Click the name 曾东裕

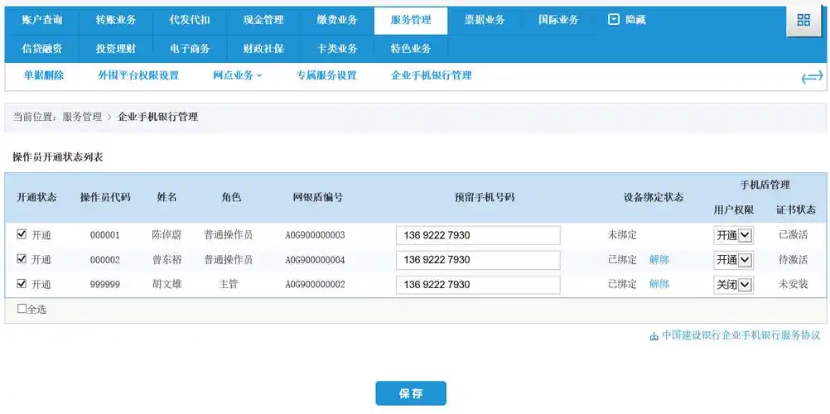tap(166, 259)
